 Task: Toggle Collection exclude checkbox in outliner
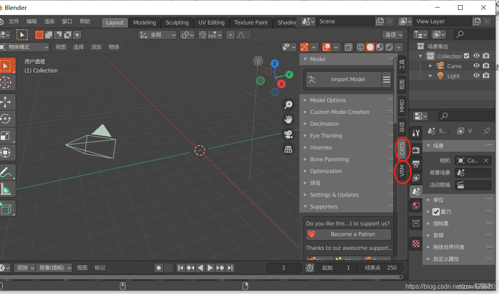click(x=467, y=56)
